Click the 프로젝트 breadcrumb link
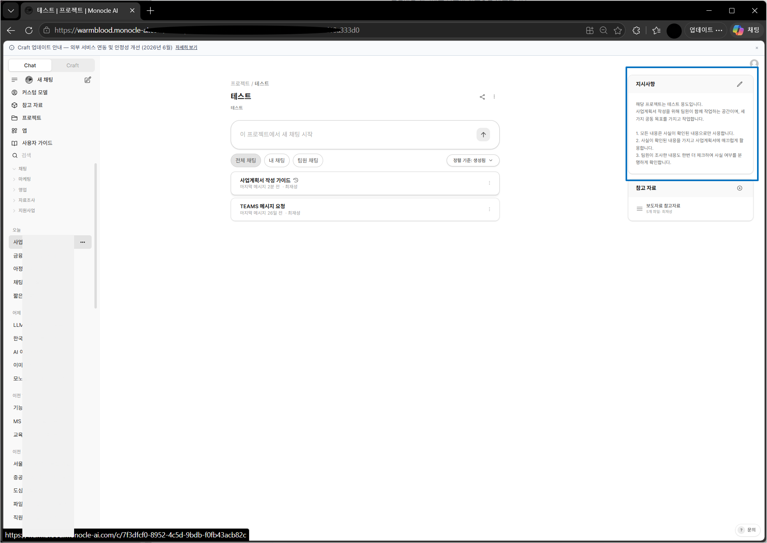 (240, 84)
